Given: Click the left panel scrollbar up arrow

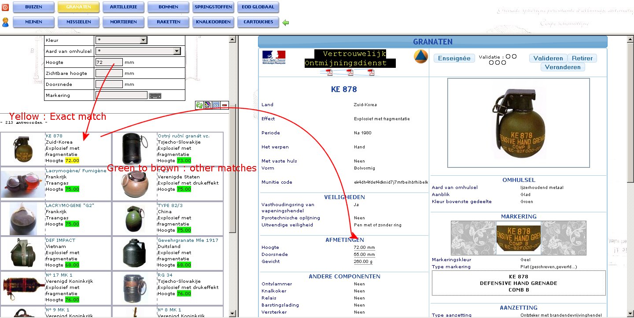Looking at the screenshot, I should [232, 39].
